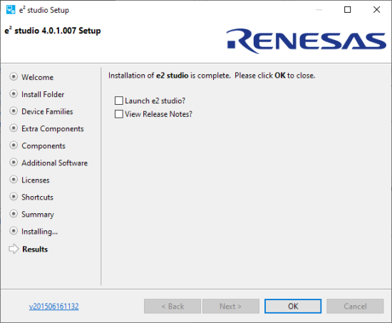
Task: Click the greyed-out Next button
Action: click(231, 306)
